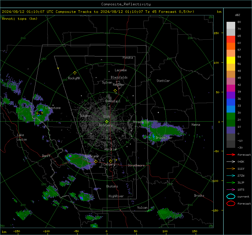252x235 pixels.
Task: Click the Sylvan label
Action: (x=107, y=82)
